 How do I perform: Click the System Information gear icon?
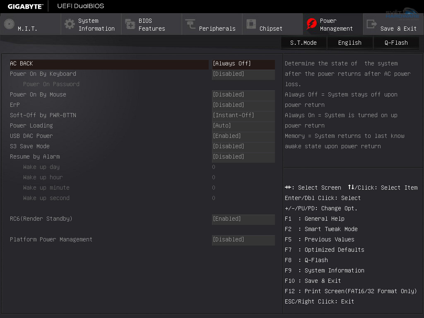click(70, 24)
